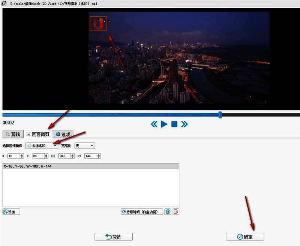This screenshot has width=300, height=246.
Task: Select the 画面裁剪 tab
Action: (x=38, y=134)
